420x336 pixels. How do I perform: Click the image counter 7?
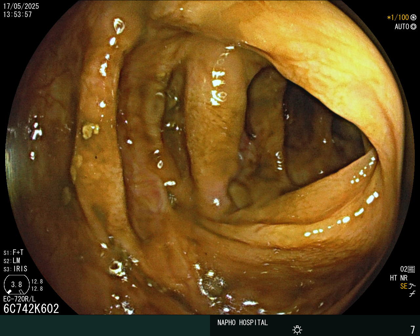(413, 330)
